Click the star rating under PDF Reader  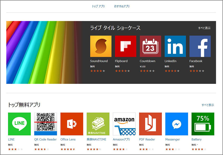(x=147, y=149)
